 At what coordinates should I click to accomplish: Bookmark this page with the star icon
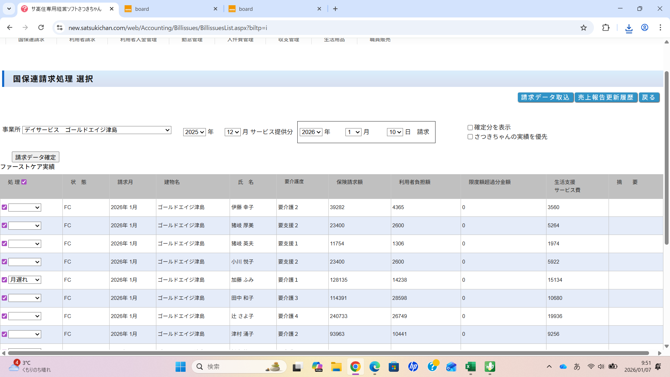583,28
